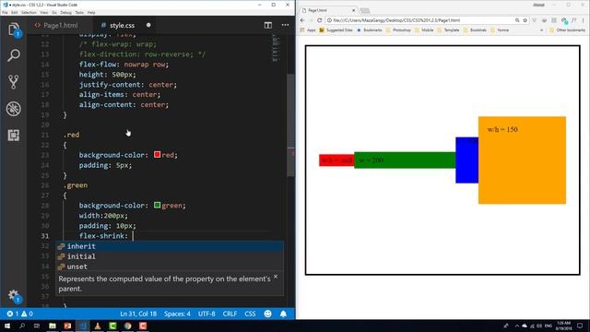Open the Manage gear menu in VS Code
This screenshot has height=332, width=590.
14,295
